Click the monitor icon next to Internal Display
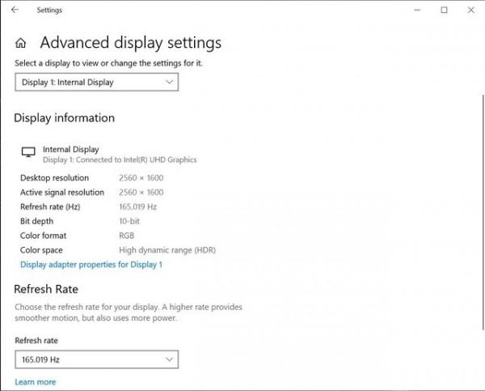This screenshot has height=391, width=485. [x=28, y=151]
